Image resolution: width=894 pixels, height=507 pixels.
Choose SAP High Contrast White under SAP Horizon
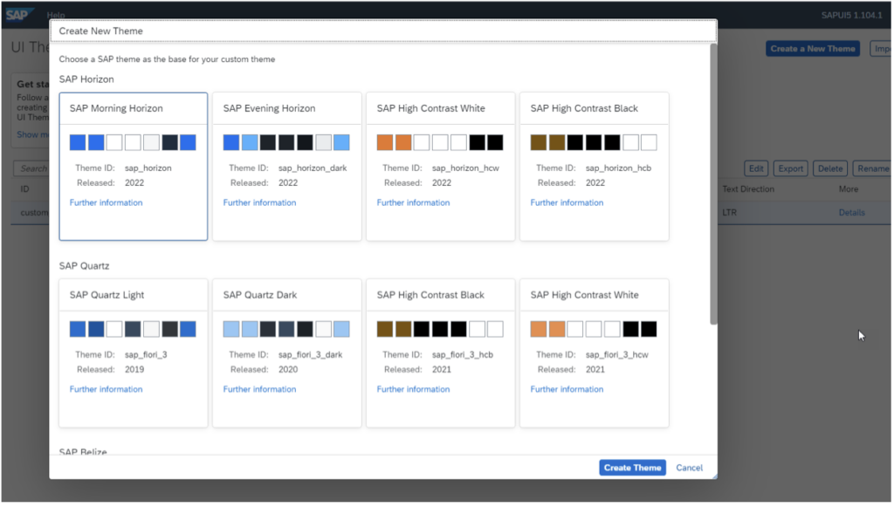440,166
